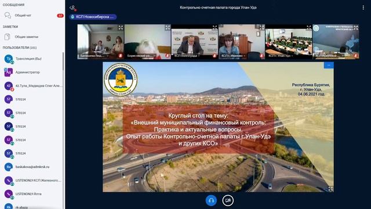
Task: Make the presentation slide fullscreen
Action: point(330,189)
